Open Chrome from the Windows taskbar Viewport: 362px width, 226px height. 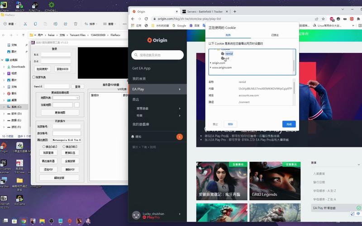[24, 221]
